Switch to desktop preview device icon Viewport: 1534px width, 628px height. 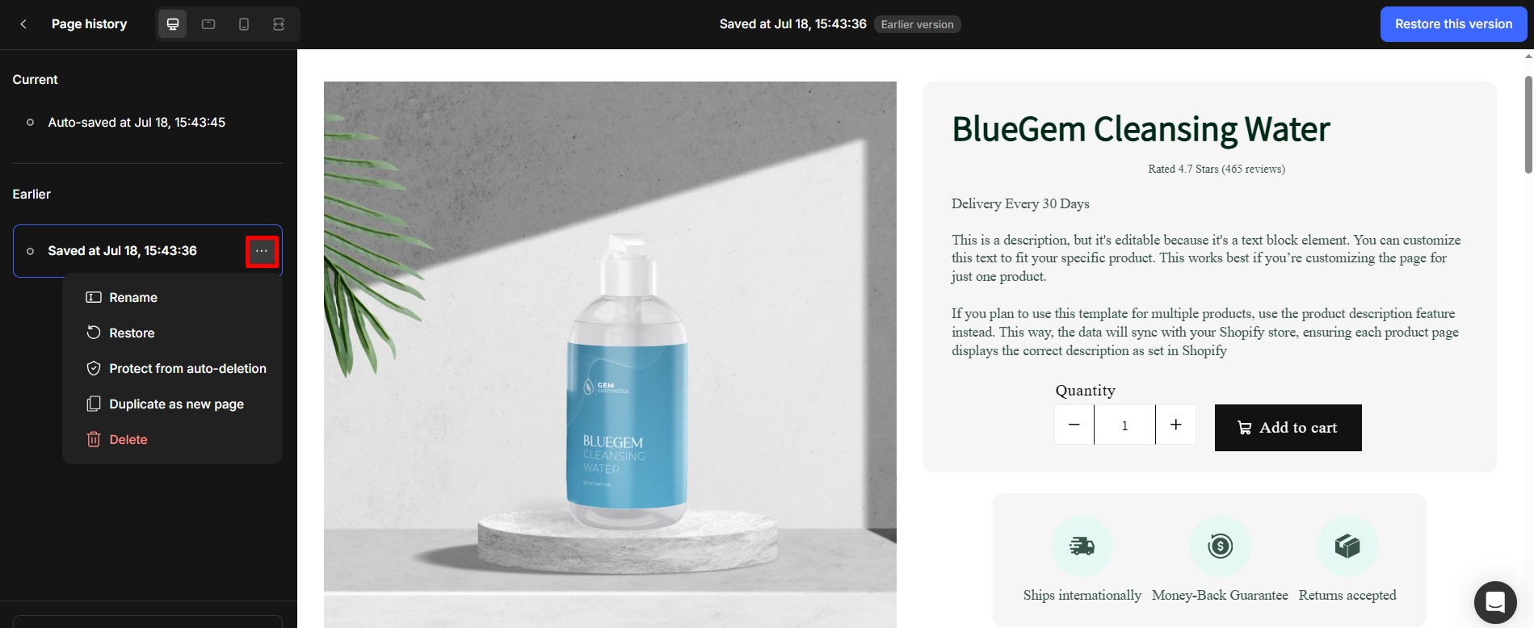pos(173,24)
